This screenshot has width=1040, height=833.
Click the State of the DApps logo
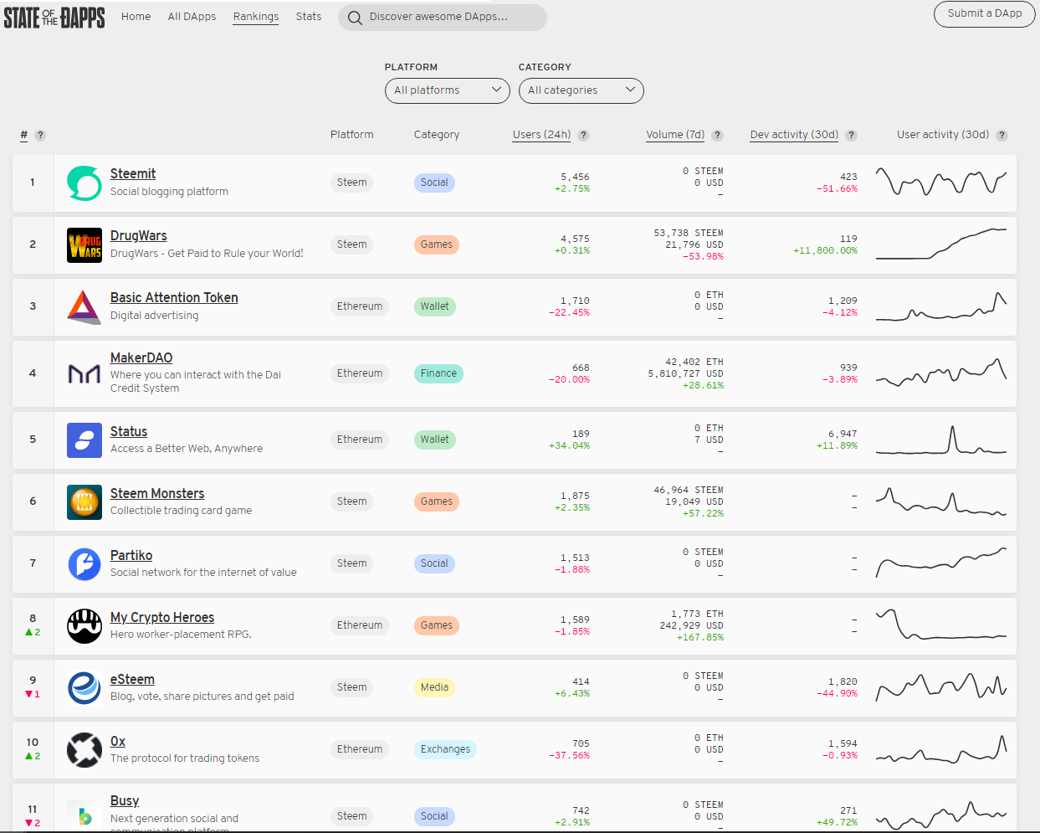click(x=54, y=17)
